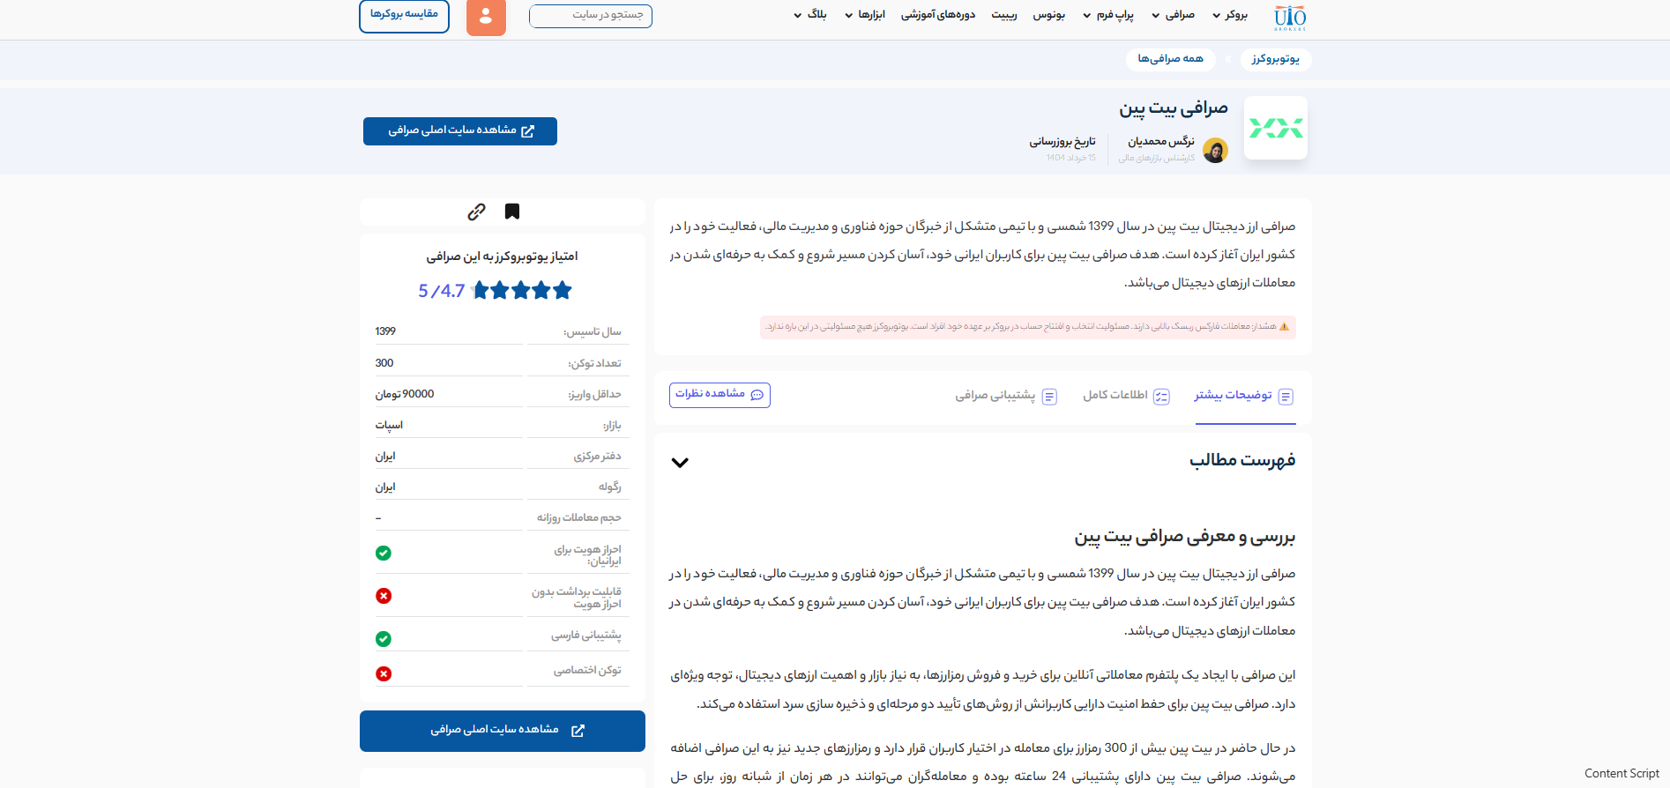Click the copy link icon

(x=476, y=212)
